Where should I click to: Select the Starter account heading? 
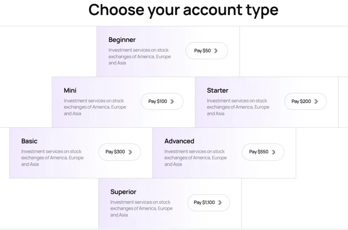pos(217,91)
